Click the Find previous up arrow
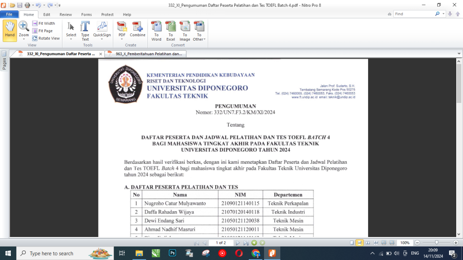The height and width of the screenshot is (260, 463). point(458,14)
